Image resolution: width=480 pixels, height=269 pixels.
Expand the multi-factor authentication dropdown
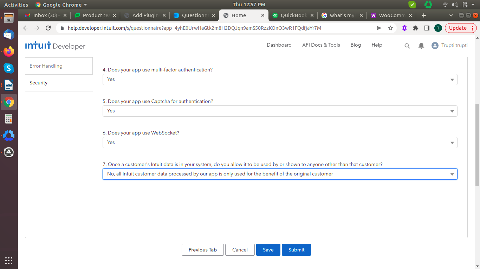point(280,80)
